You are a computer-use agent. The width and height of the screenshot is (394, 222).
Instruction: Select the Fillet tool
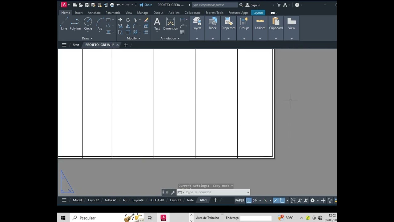tap(135, 26)
